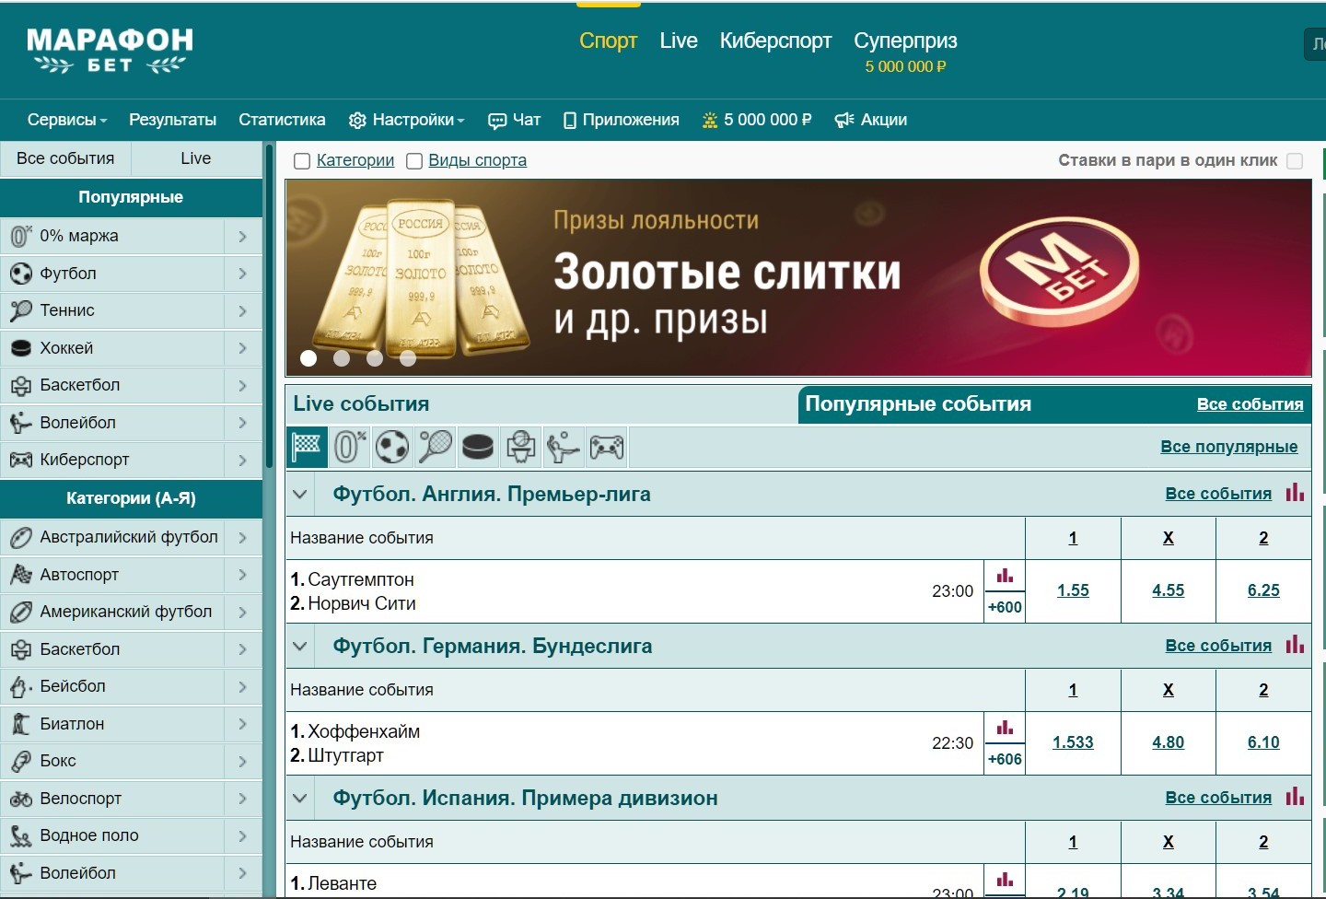Open Биатлон category
The image size is (1326, 899).
(x=112, y=724)
